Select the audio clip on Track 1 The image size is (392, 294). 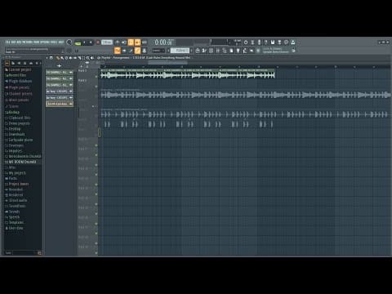pyautogui.click(x=188, y=74)
